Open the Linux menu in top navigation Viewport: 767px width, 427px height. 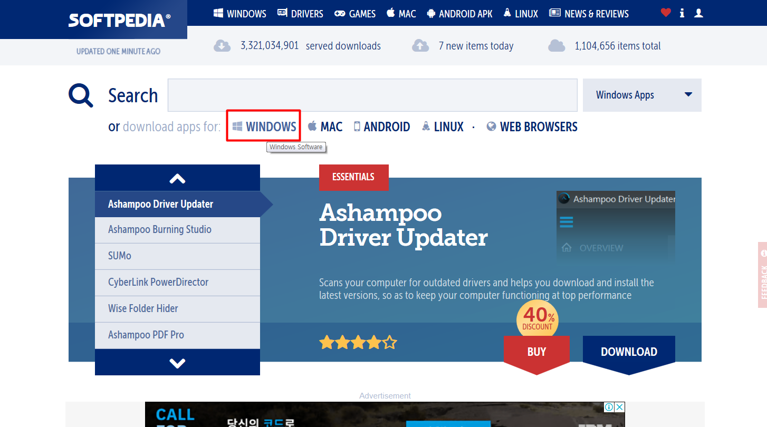(x=521, y=14)
